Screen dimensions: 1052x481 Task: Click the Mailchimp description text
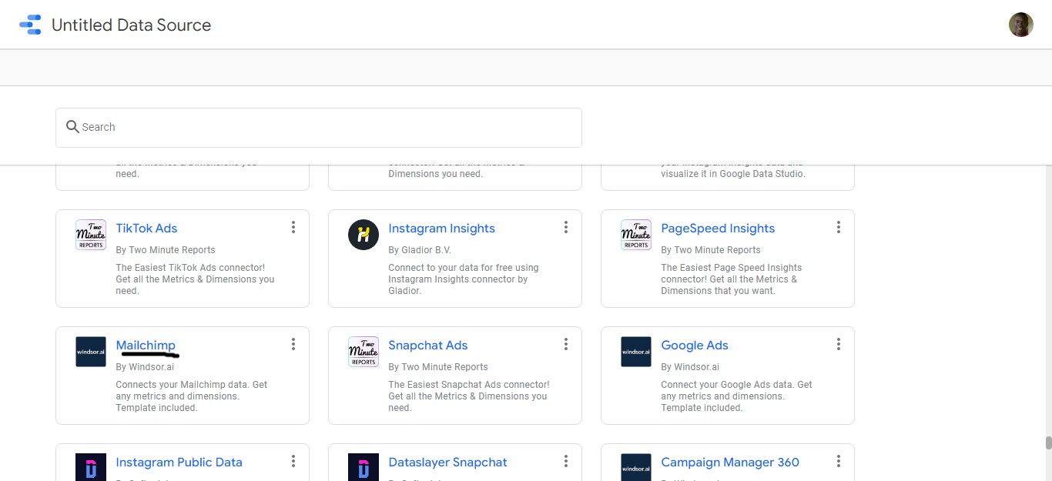coord(192,396)
